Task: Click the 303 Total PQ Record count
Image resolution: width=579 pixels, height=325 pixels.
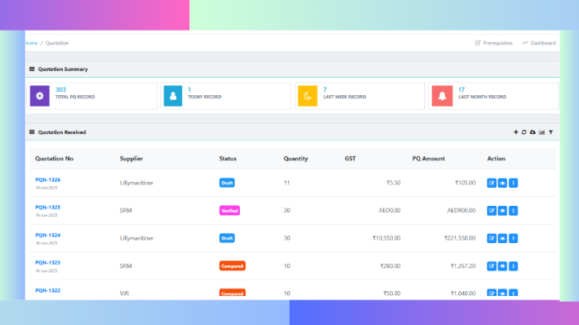Action: [60, 90]
